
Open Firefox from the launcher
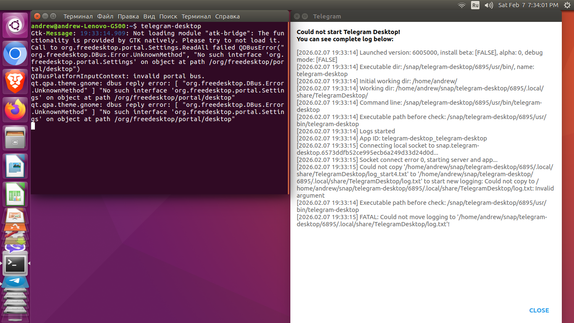coord(15,110)
